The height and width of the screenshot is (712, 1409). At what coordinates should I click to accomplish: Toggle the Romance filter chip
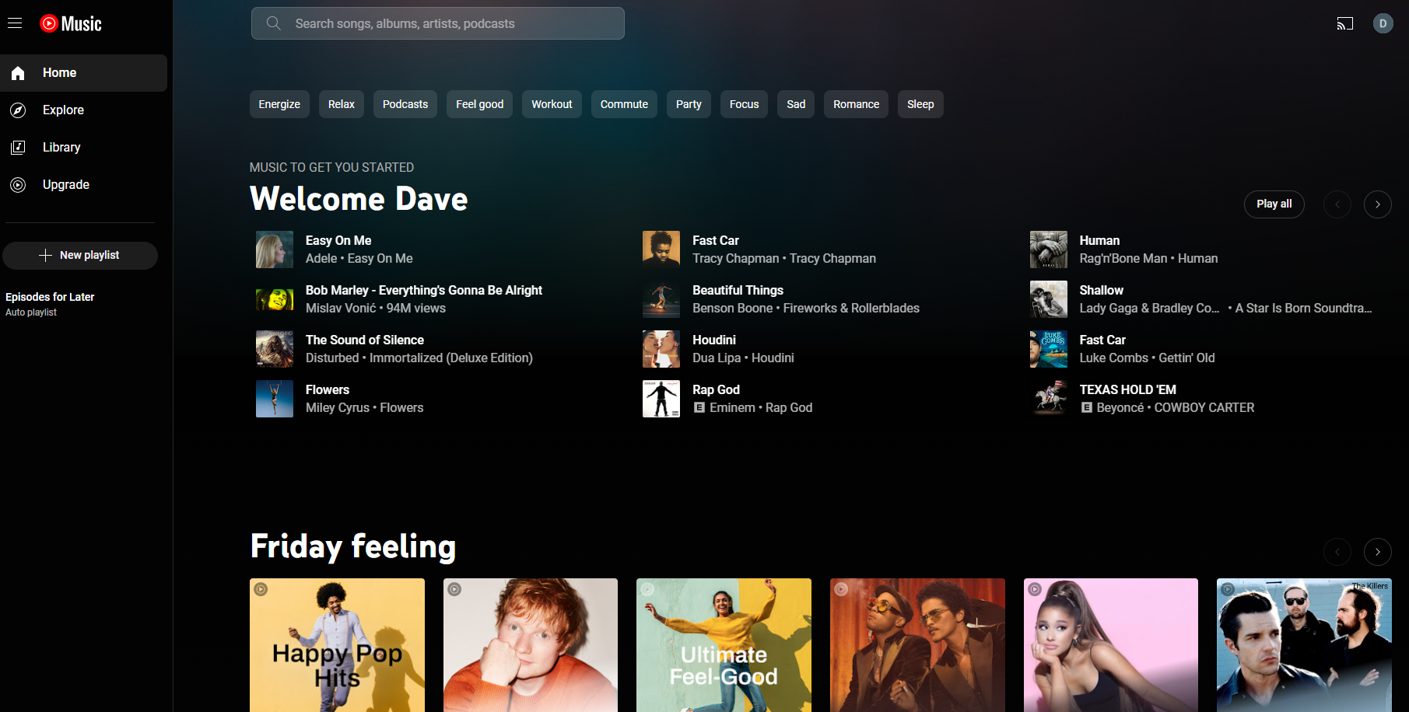point(856,103)
